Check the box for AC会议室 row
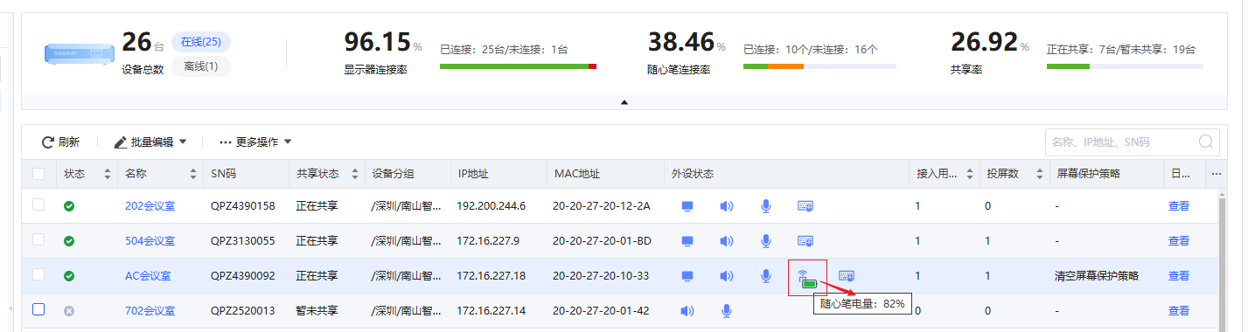 [38, 274]
